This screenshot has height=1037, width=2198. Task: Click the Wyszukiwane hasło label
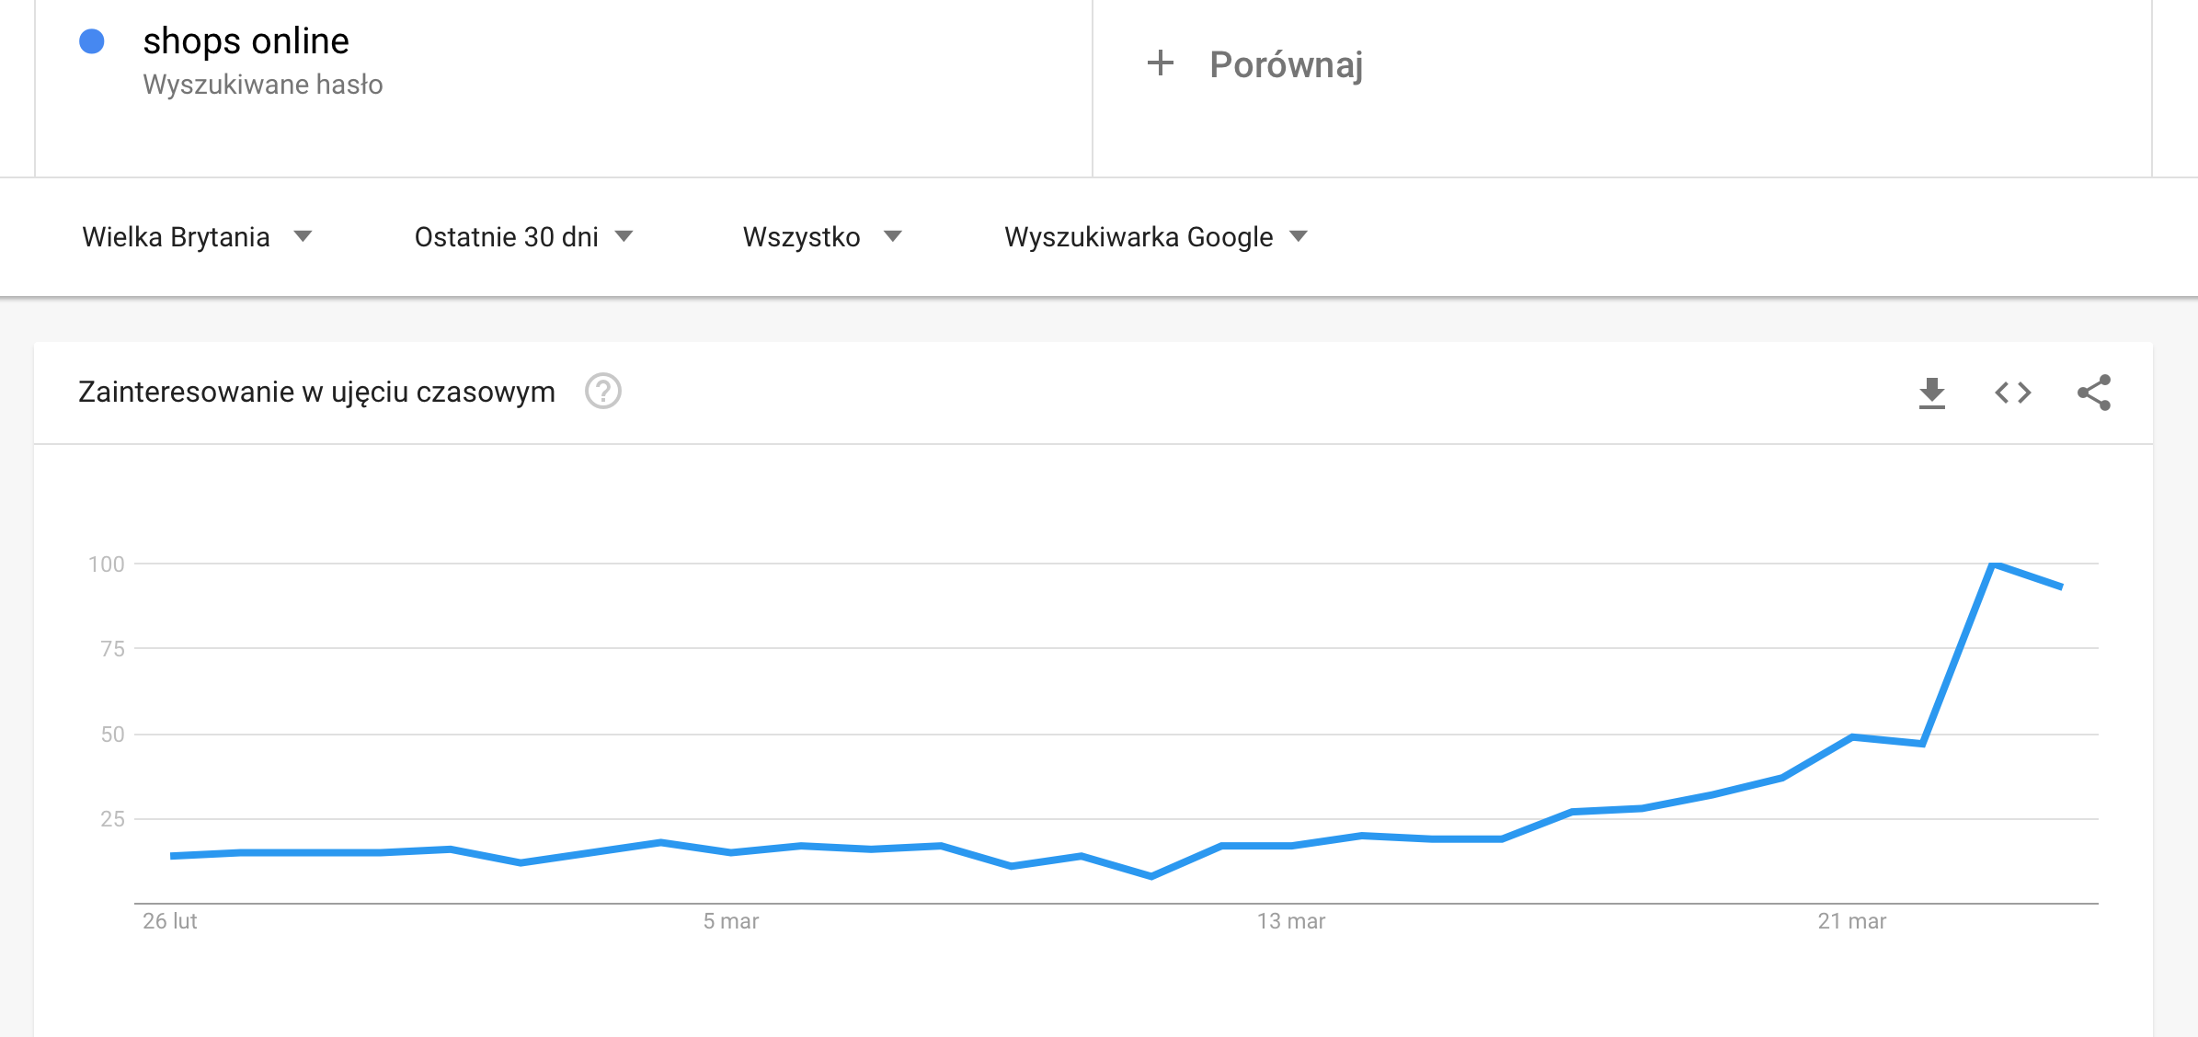pyautogui.click(x=263, y=85)
